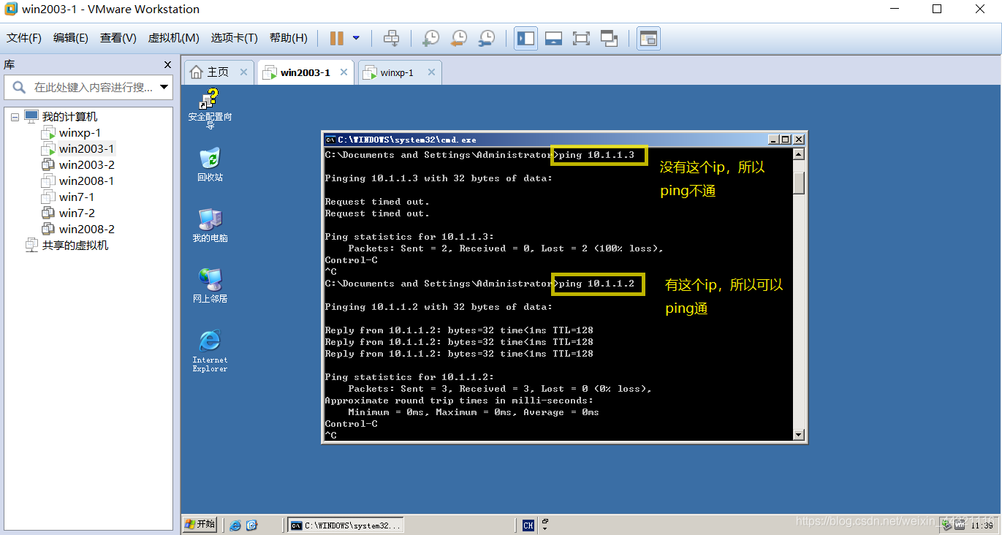Open the 选项卡(T) menu
Viewport: 1002px width, 535px height.
pyautogui.click(x=235, y=38)
